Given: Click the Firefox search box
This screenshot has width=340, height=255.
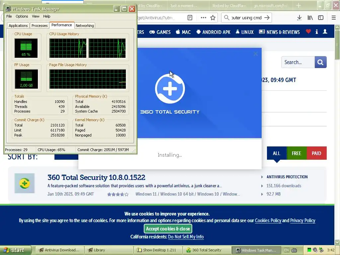Looking at the screenshot, I should (246, 18).
